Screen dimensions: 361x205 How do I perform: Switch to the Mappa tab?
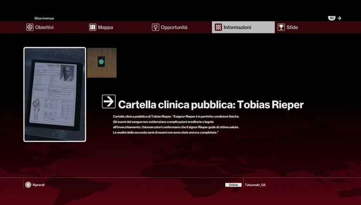coord(105,27)
